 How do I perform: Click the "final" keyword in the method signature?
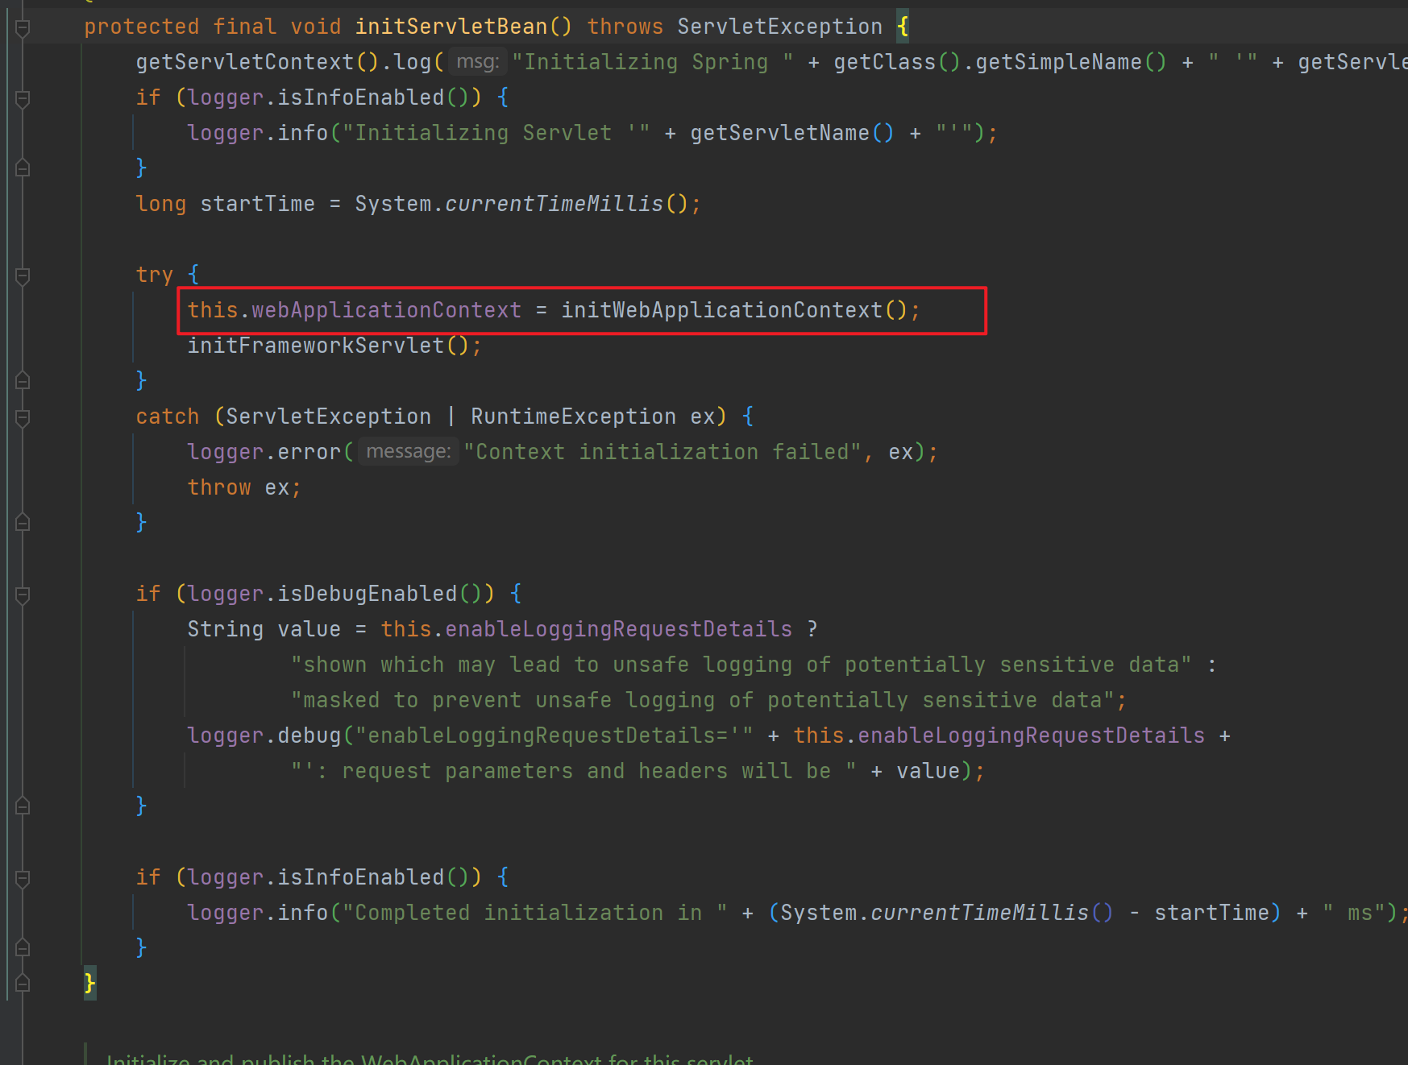coord(245,27)
